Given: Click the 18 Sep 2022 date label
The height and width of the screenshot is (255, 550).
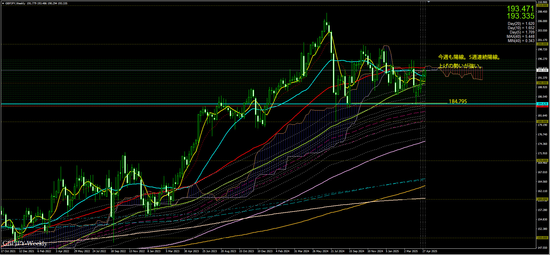Looking at the screenshot, I should point(118,251).
